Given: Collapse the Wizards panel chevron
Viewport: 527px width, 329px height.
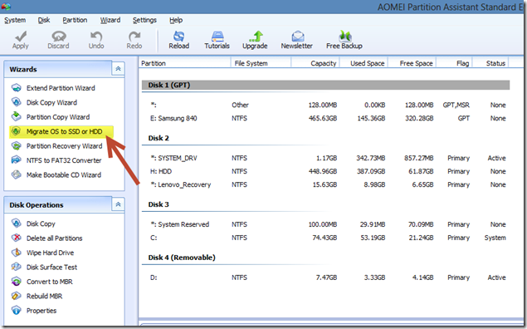Looking at the screenshot, I should click(x=118, y=69).
